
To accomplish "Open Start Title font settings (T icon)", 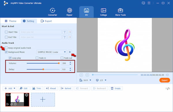I will click(x=65, y=32).
